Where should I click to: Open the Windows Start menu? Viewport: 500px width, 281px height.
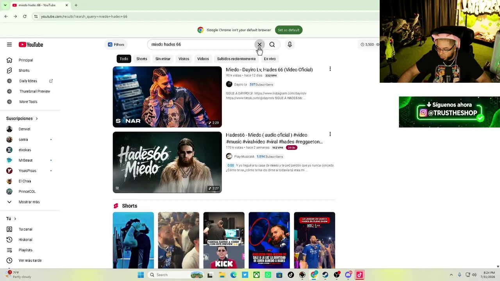coord(141,275)
